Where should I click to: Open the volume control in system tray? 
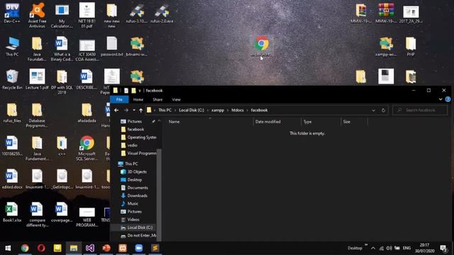coord(389,248)
